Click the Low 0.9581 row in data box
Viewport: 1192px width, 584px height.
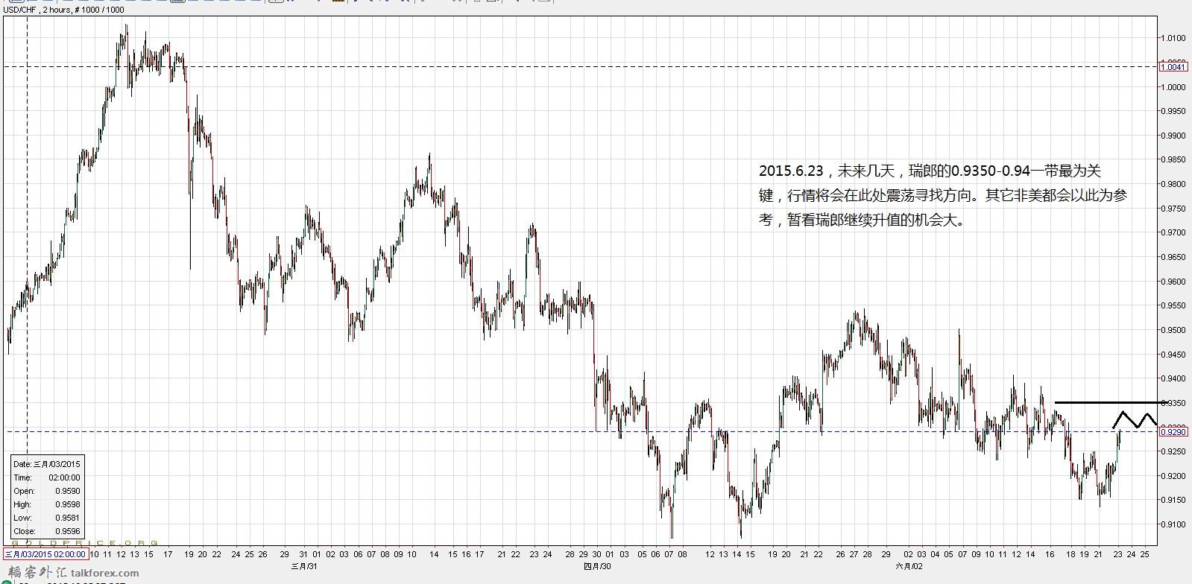46,518
